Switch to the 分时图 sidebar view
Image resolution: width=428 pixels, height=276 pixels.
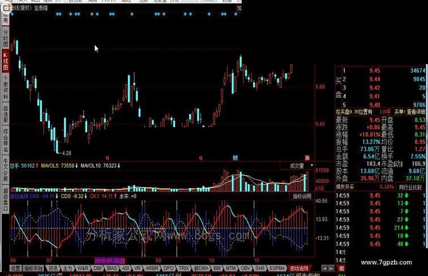(6, 37)
